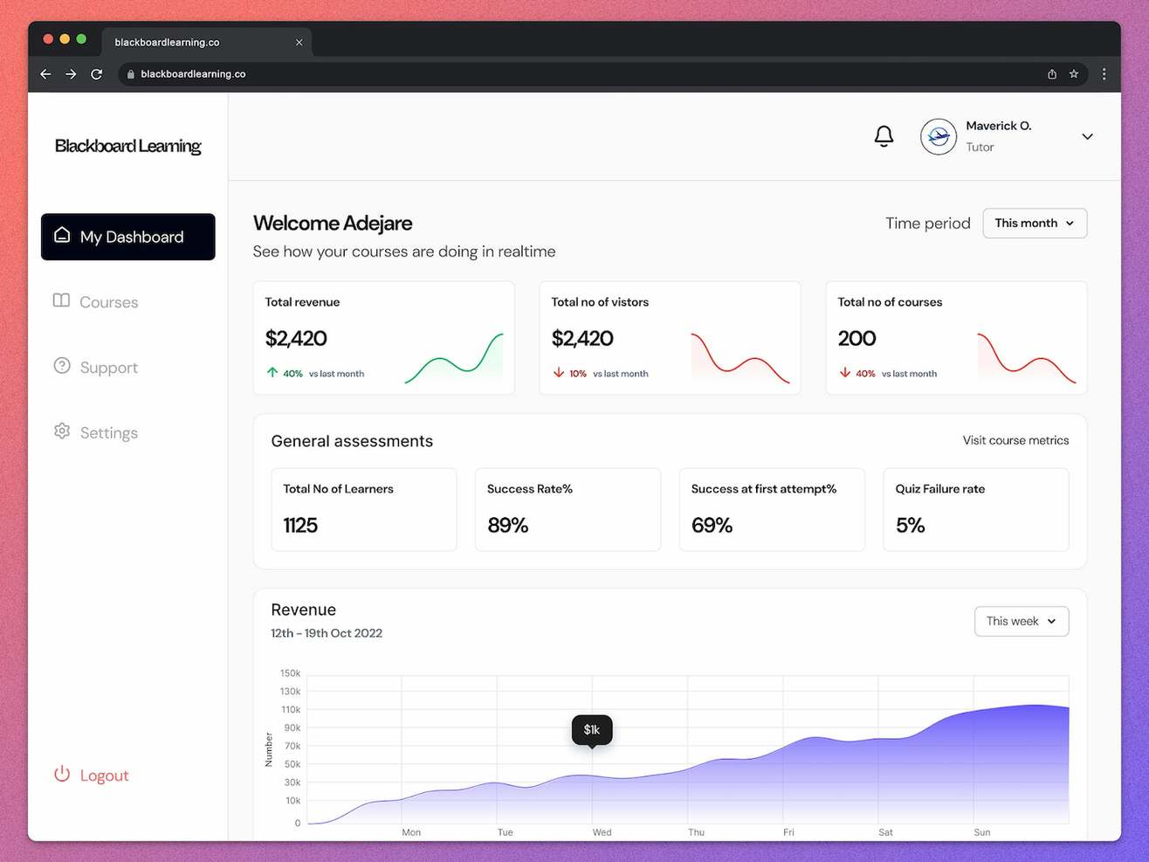The height and width of the screenshot is (862, 1149).
Task: Click the Maverick O. profile avatar
Action: 939,137
